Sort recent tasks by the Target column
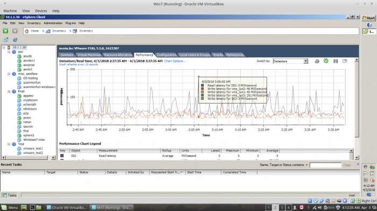377x211 pixels. [61, 172]
